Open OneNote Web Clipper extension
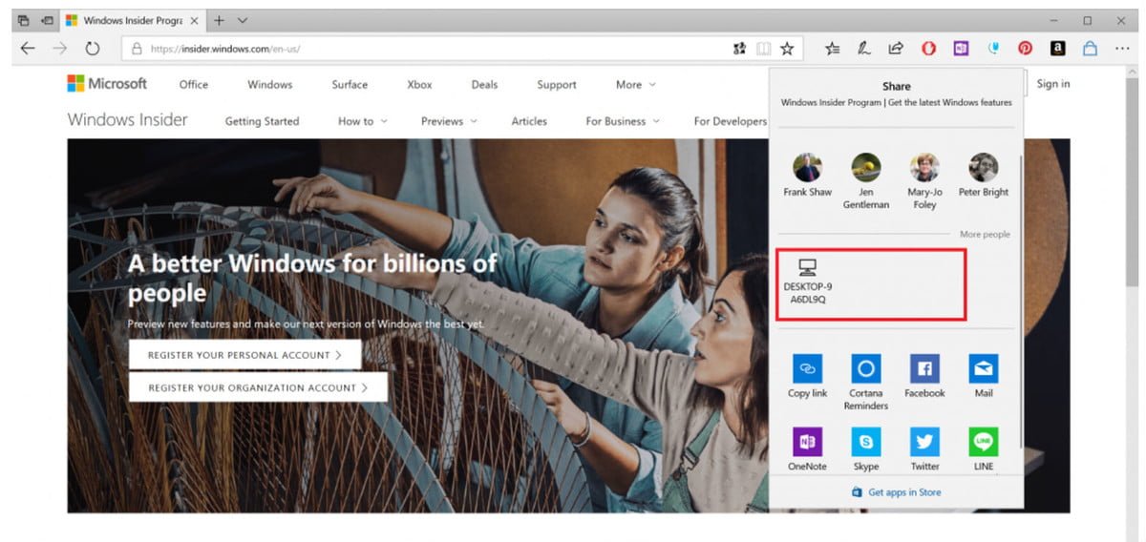This screenshot has height=542, width=1146. click(961, 48)
